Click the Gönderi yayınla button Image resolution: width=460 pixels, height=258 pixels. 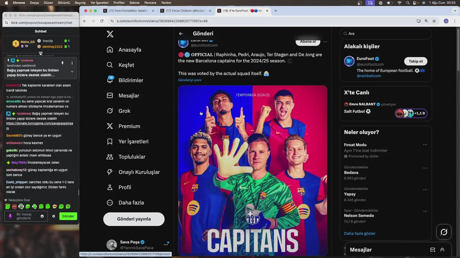134,219
